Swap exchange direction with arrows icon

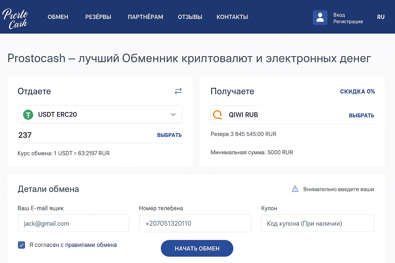pyautogui.click(x=178, y=91)
